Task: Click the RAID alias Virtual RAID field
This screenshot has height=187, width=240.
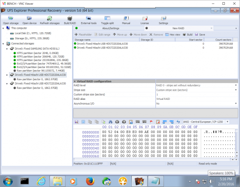Action: (197, 99)
